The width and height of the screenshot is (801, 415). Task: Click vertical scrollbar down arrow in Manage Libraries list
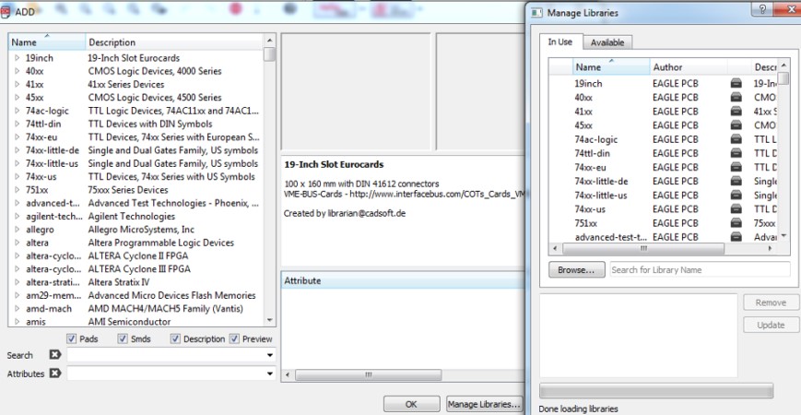[x=784, y=235]
